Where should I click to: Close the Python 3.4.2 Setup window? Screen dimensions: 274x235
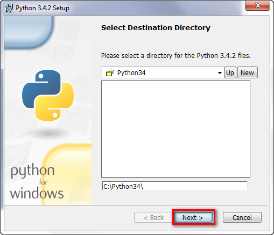pyautogui.click(x=258, y=5)
